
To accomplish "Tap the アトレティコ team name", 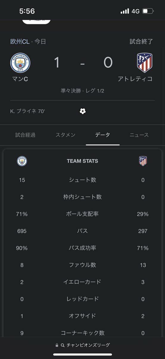I will pyautogui.click(x=135, y=79).
